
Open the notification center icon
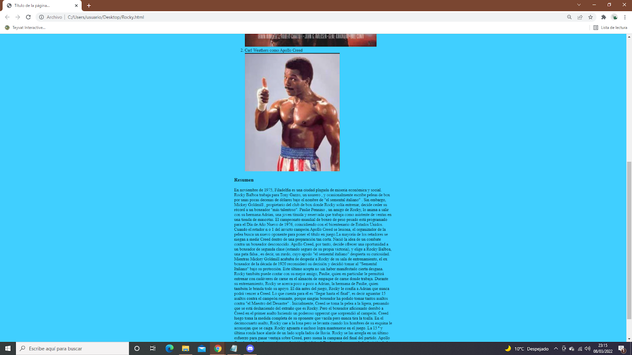(622, 349)
